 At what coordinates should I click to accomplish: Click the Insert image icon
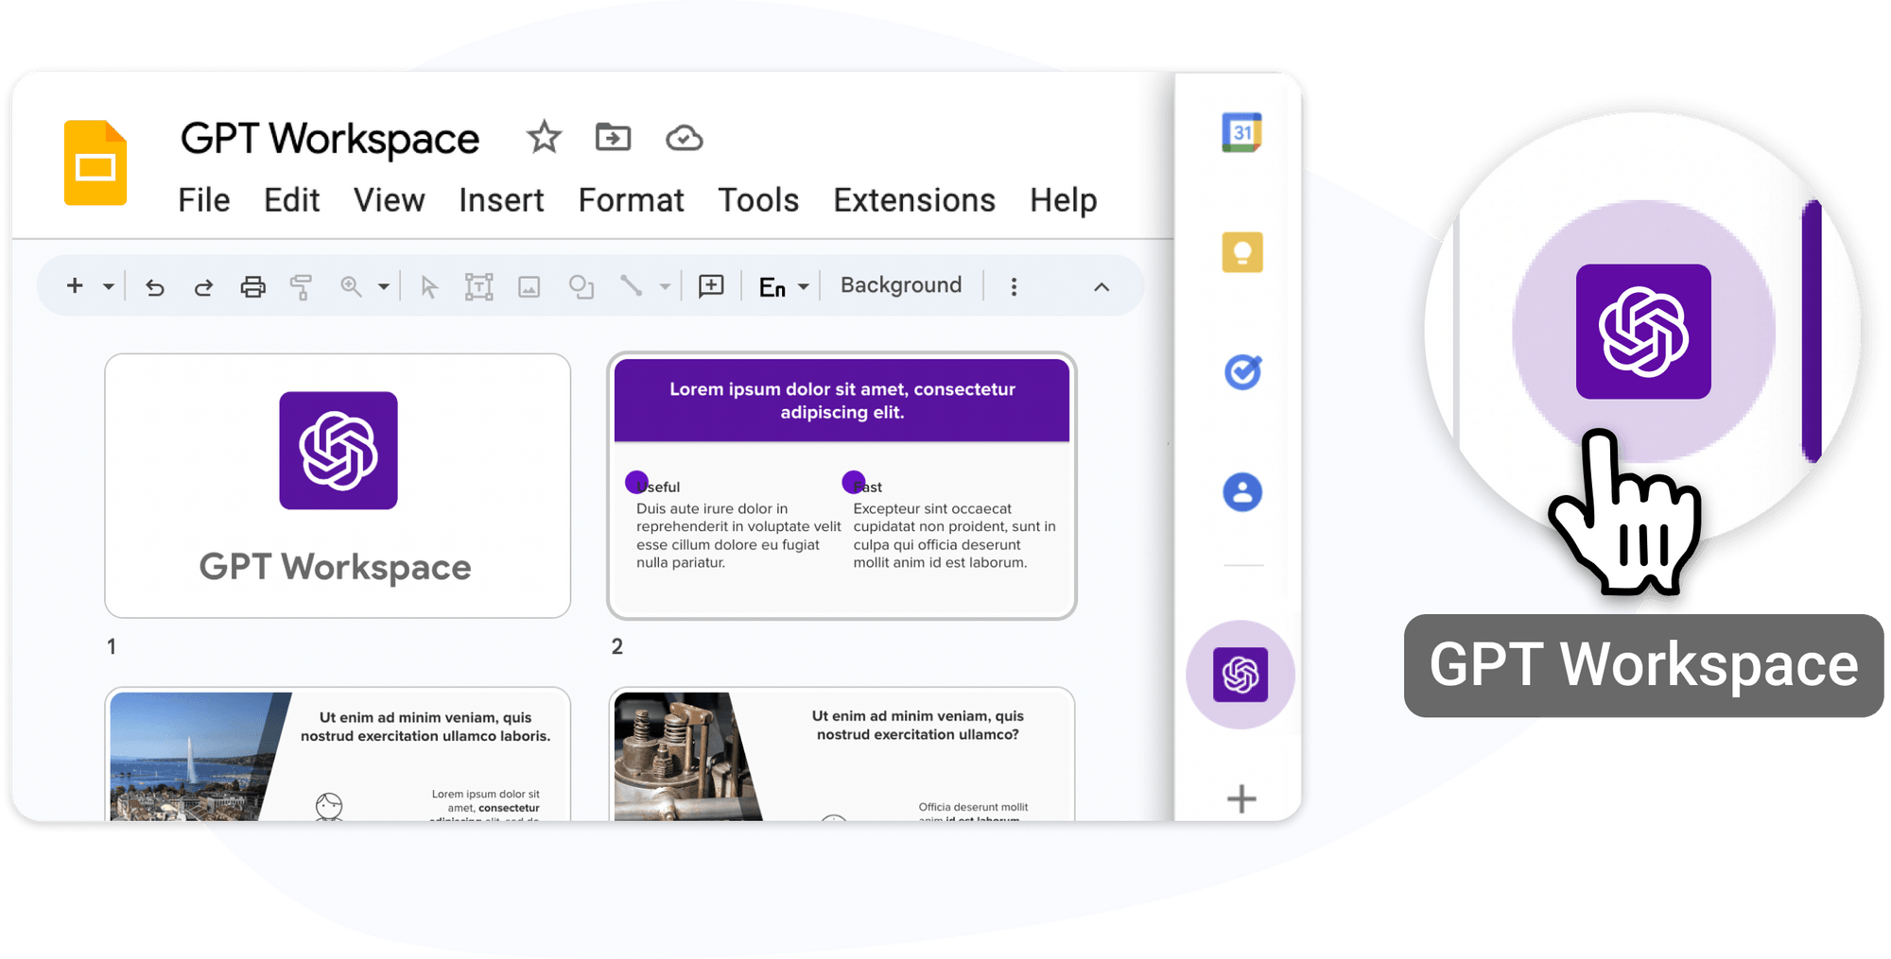click(x=529, y=286)
